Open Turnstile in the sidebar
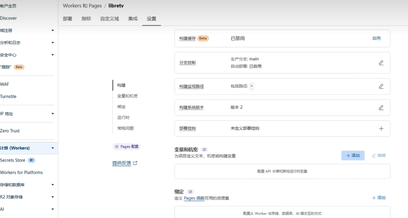Viewport: 408px width, 218px height. coord(8,96)
